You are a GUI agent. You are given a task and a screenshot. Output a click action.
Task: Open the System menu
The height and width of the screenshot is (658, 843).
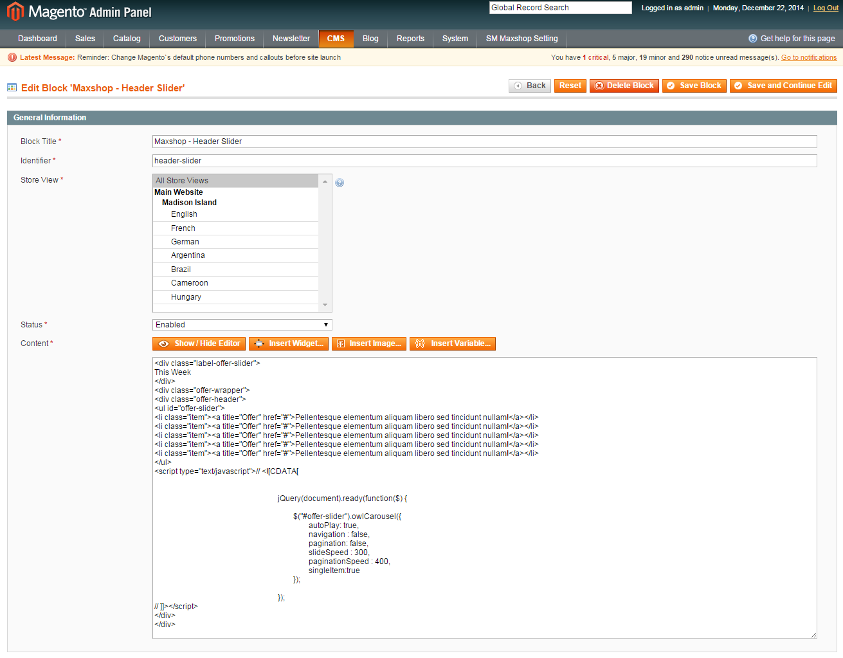455,39
